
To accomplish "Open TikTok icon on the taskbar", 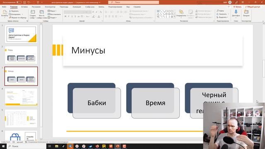I will pyautogui.click(x=63, y=146).
